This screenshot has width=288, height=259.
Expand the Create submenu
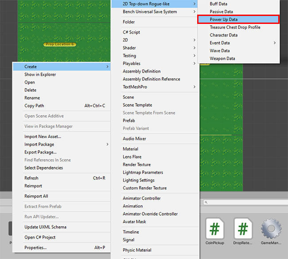(x=62, y=66)
